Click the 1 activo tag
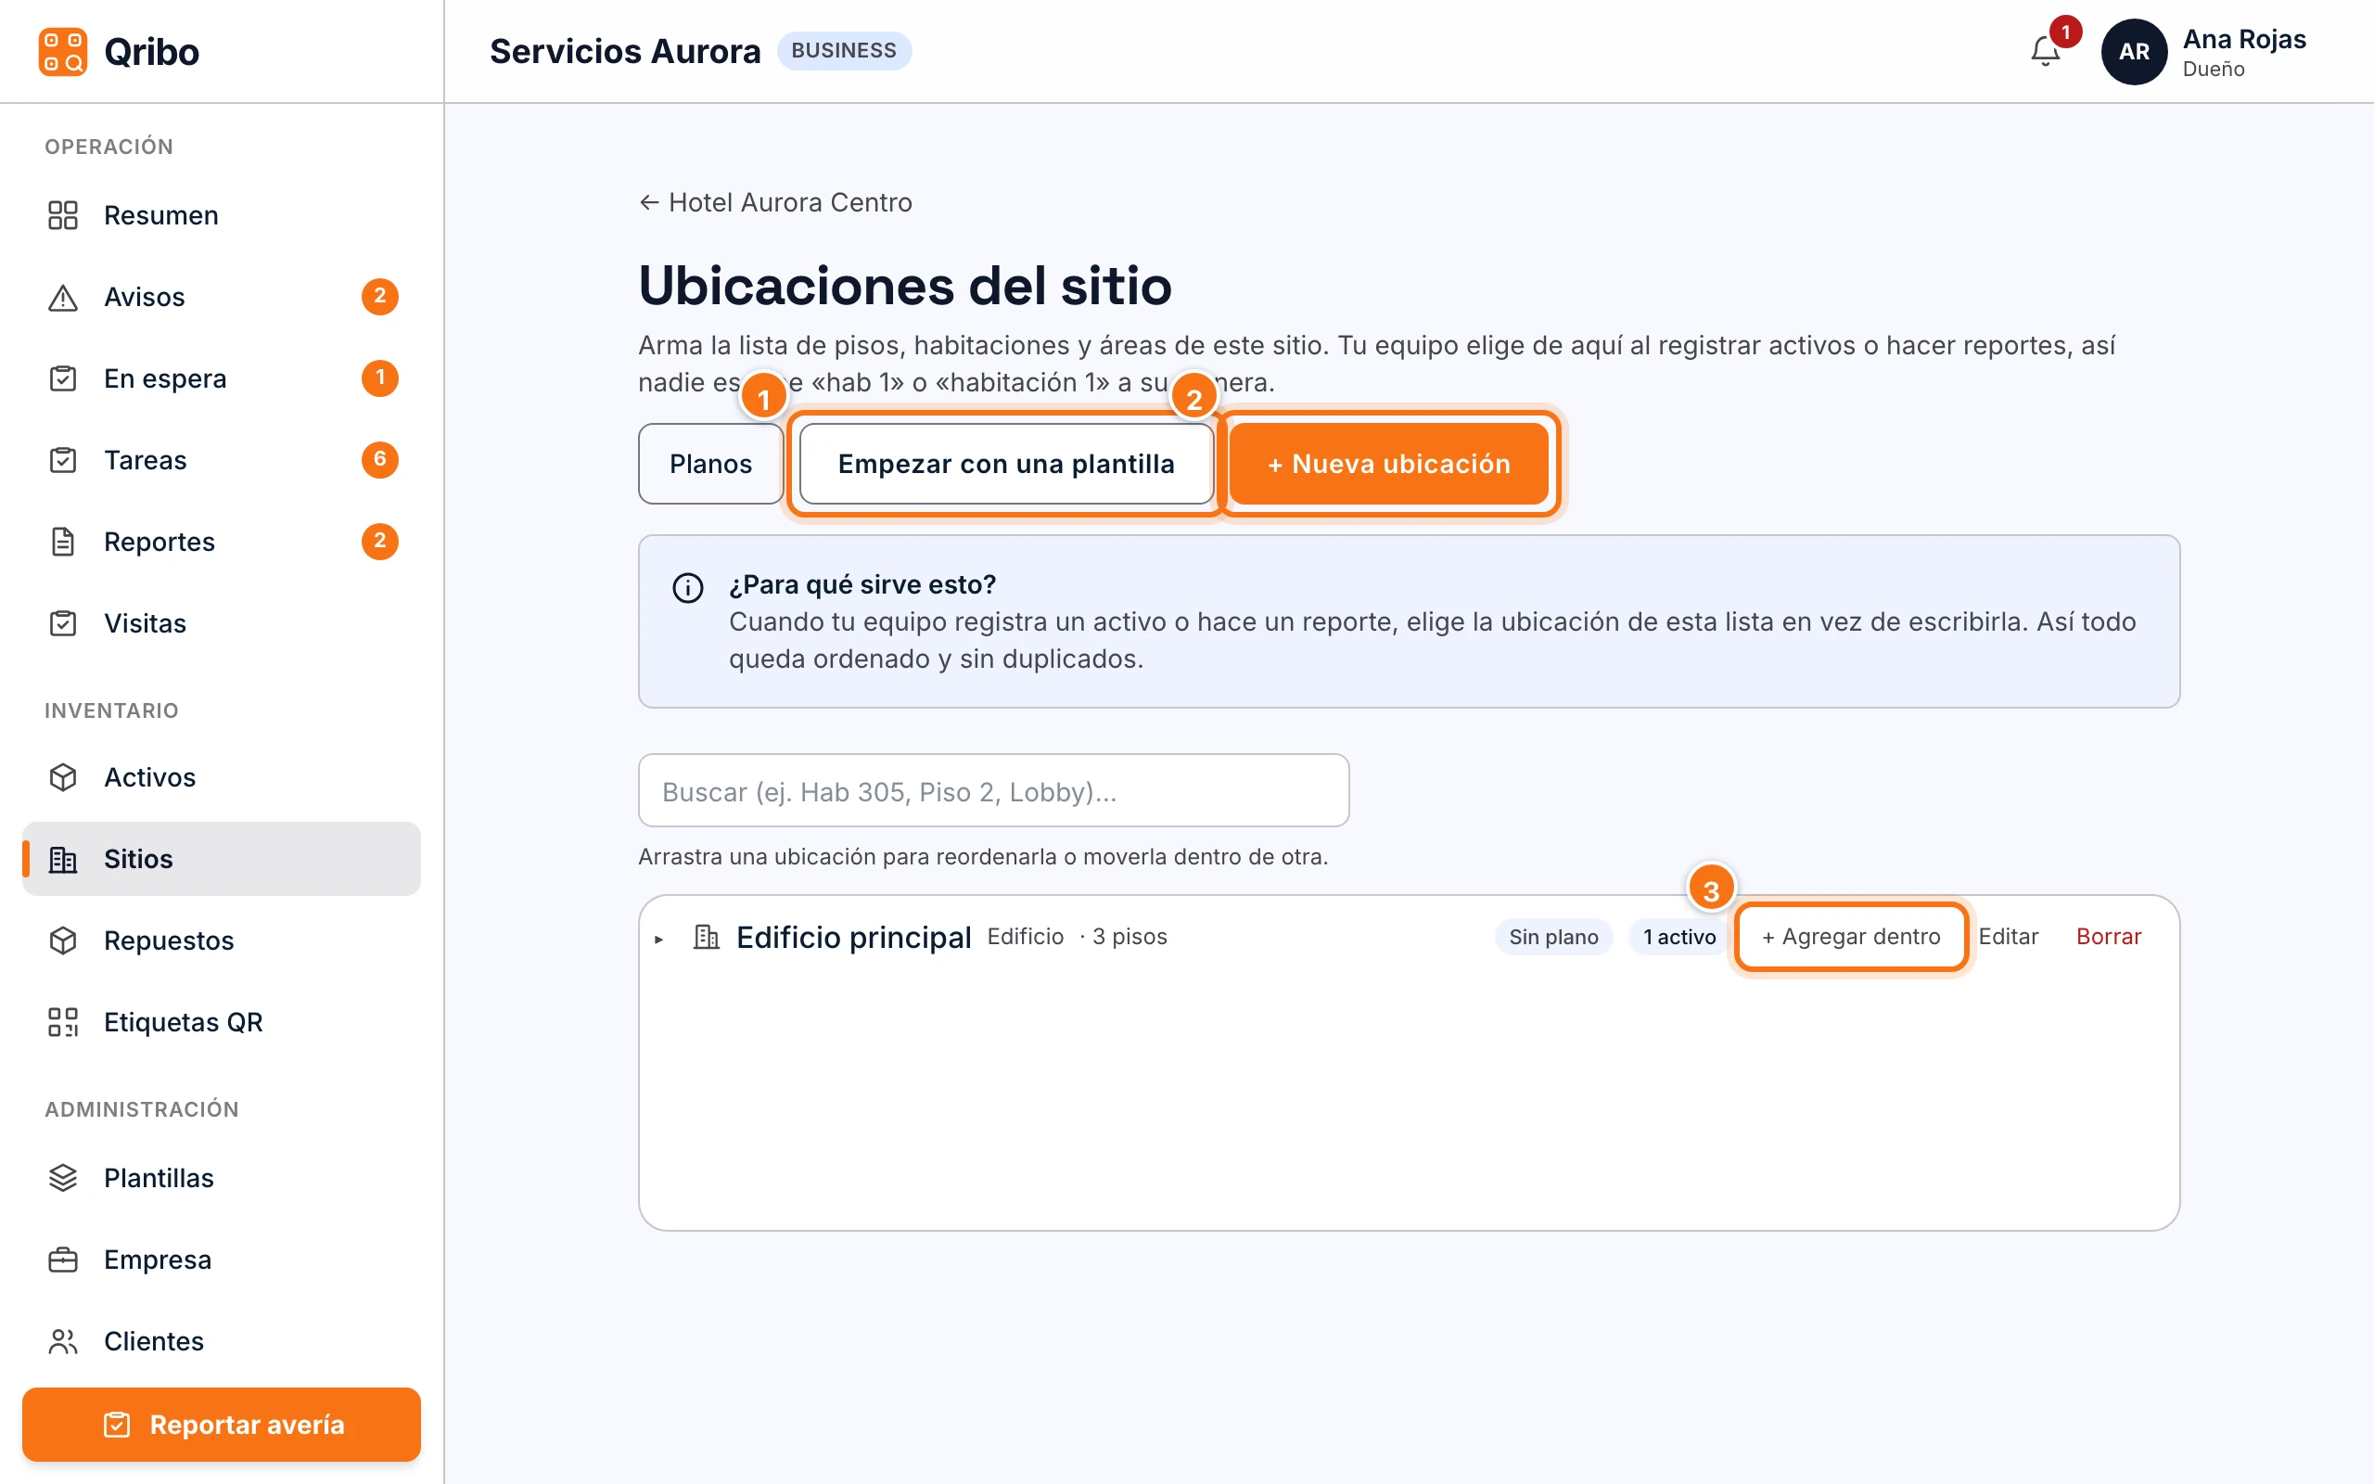Image resolution: width=2374 pixels, height=1484 pixels. 1678,937
